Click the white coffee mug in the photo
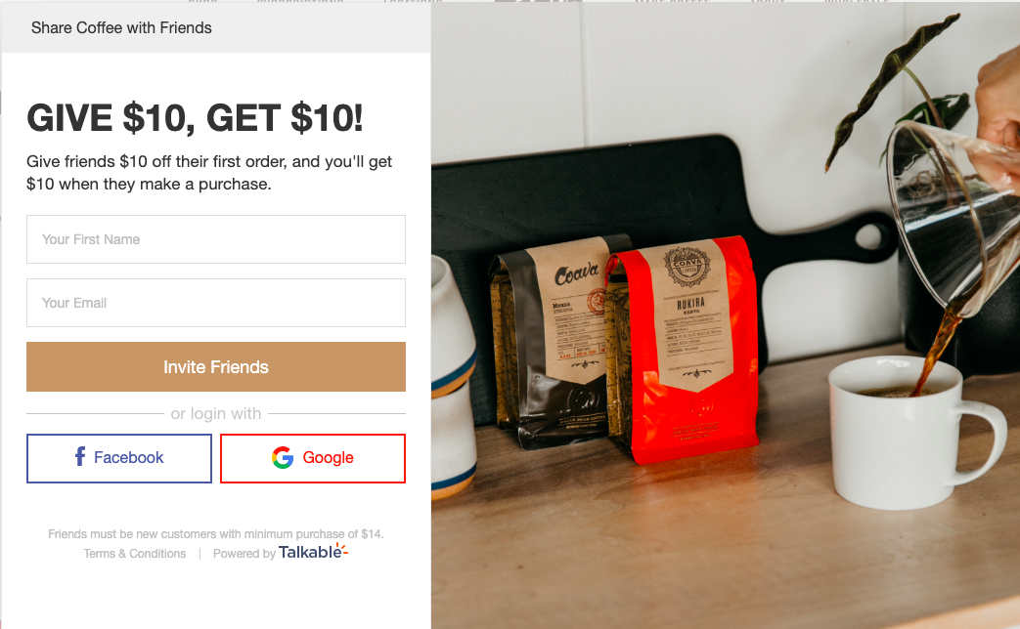Viewport: 1020px width, 629px height. 910,432
